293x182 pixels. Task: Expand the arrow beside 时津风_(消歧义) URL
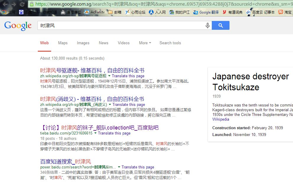click(110, 104)
